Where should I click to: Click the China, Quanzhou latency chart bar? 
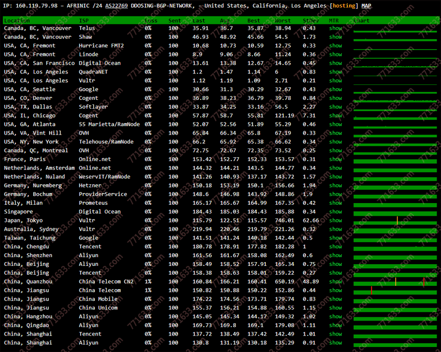(x=395, y=281)
